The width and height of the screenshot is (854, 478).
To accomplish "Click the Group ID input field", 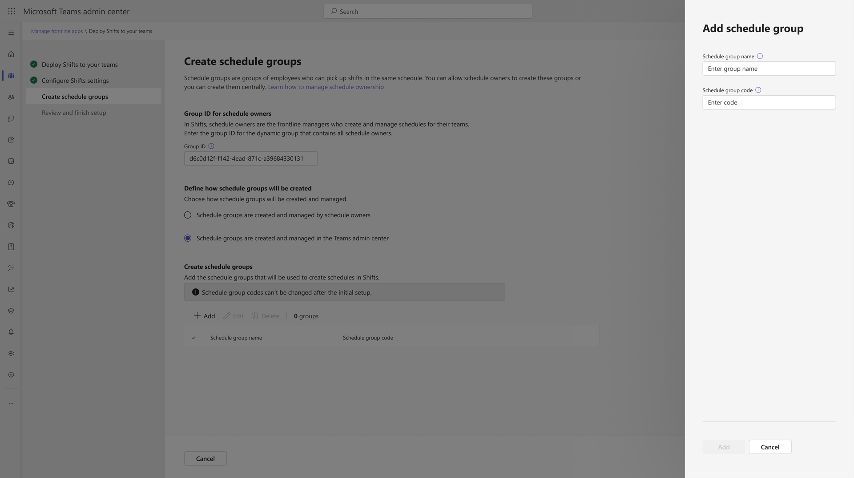I will tap(251, 158).
